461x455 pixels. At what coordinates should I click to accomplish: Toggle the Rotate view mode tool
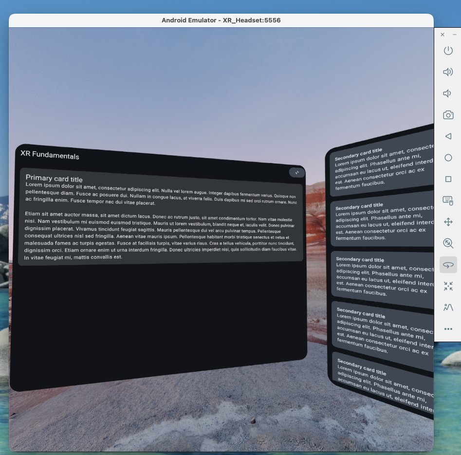[448, 265]
